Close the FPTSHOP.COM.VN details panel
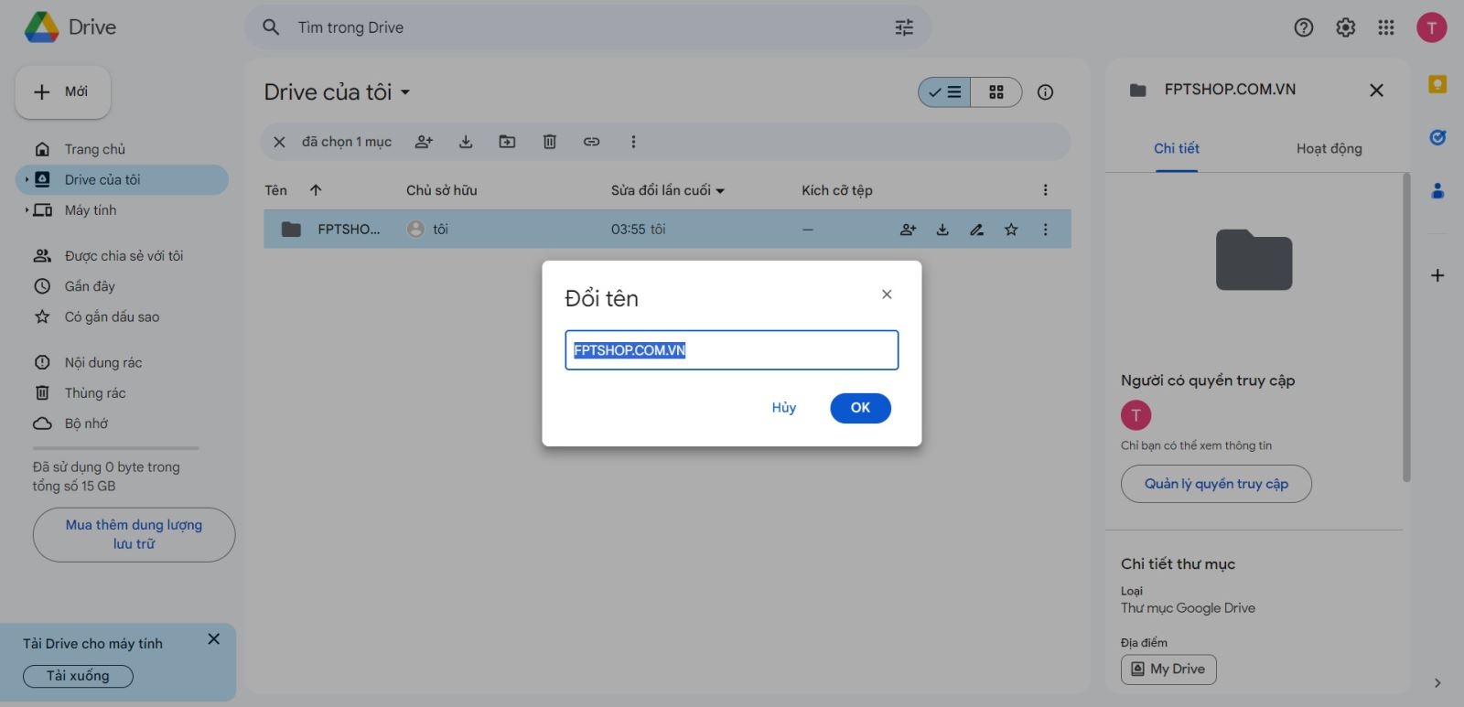 click(x=1376, y=90)
